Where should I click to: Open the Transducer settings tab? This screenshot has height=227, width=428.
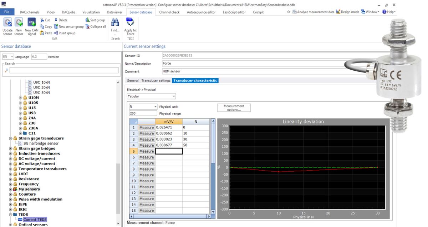tap(156, 81)
